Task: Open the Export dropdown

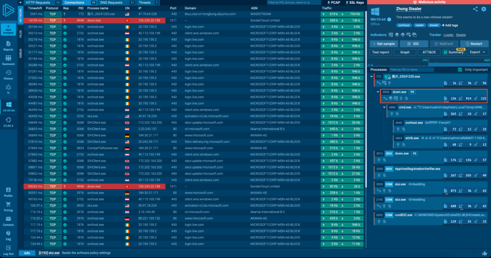Action: point(478,52)
